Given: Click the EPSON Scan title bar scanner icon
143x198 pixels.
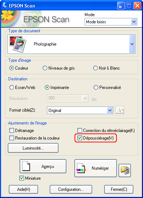Looking at the screenshot, I should pyautogui.click(x=5, y=5).
